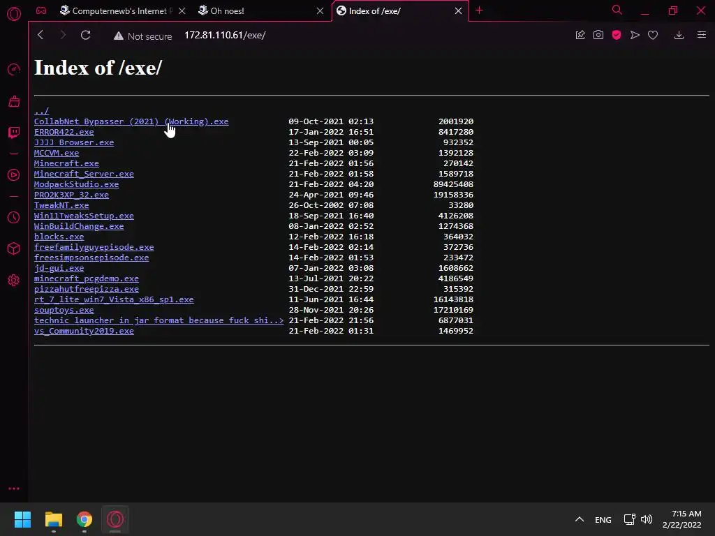Open Easy Setup sliders icon
This screenshot has width=715, height=536.
702,35
